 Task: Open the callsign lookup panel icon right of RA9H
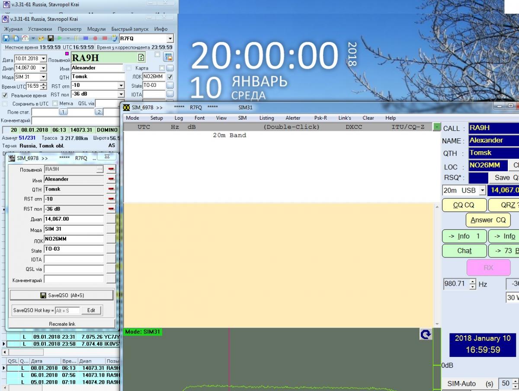(168, 57)
